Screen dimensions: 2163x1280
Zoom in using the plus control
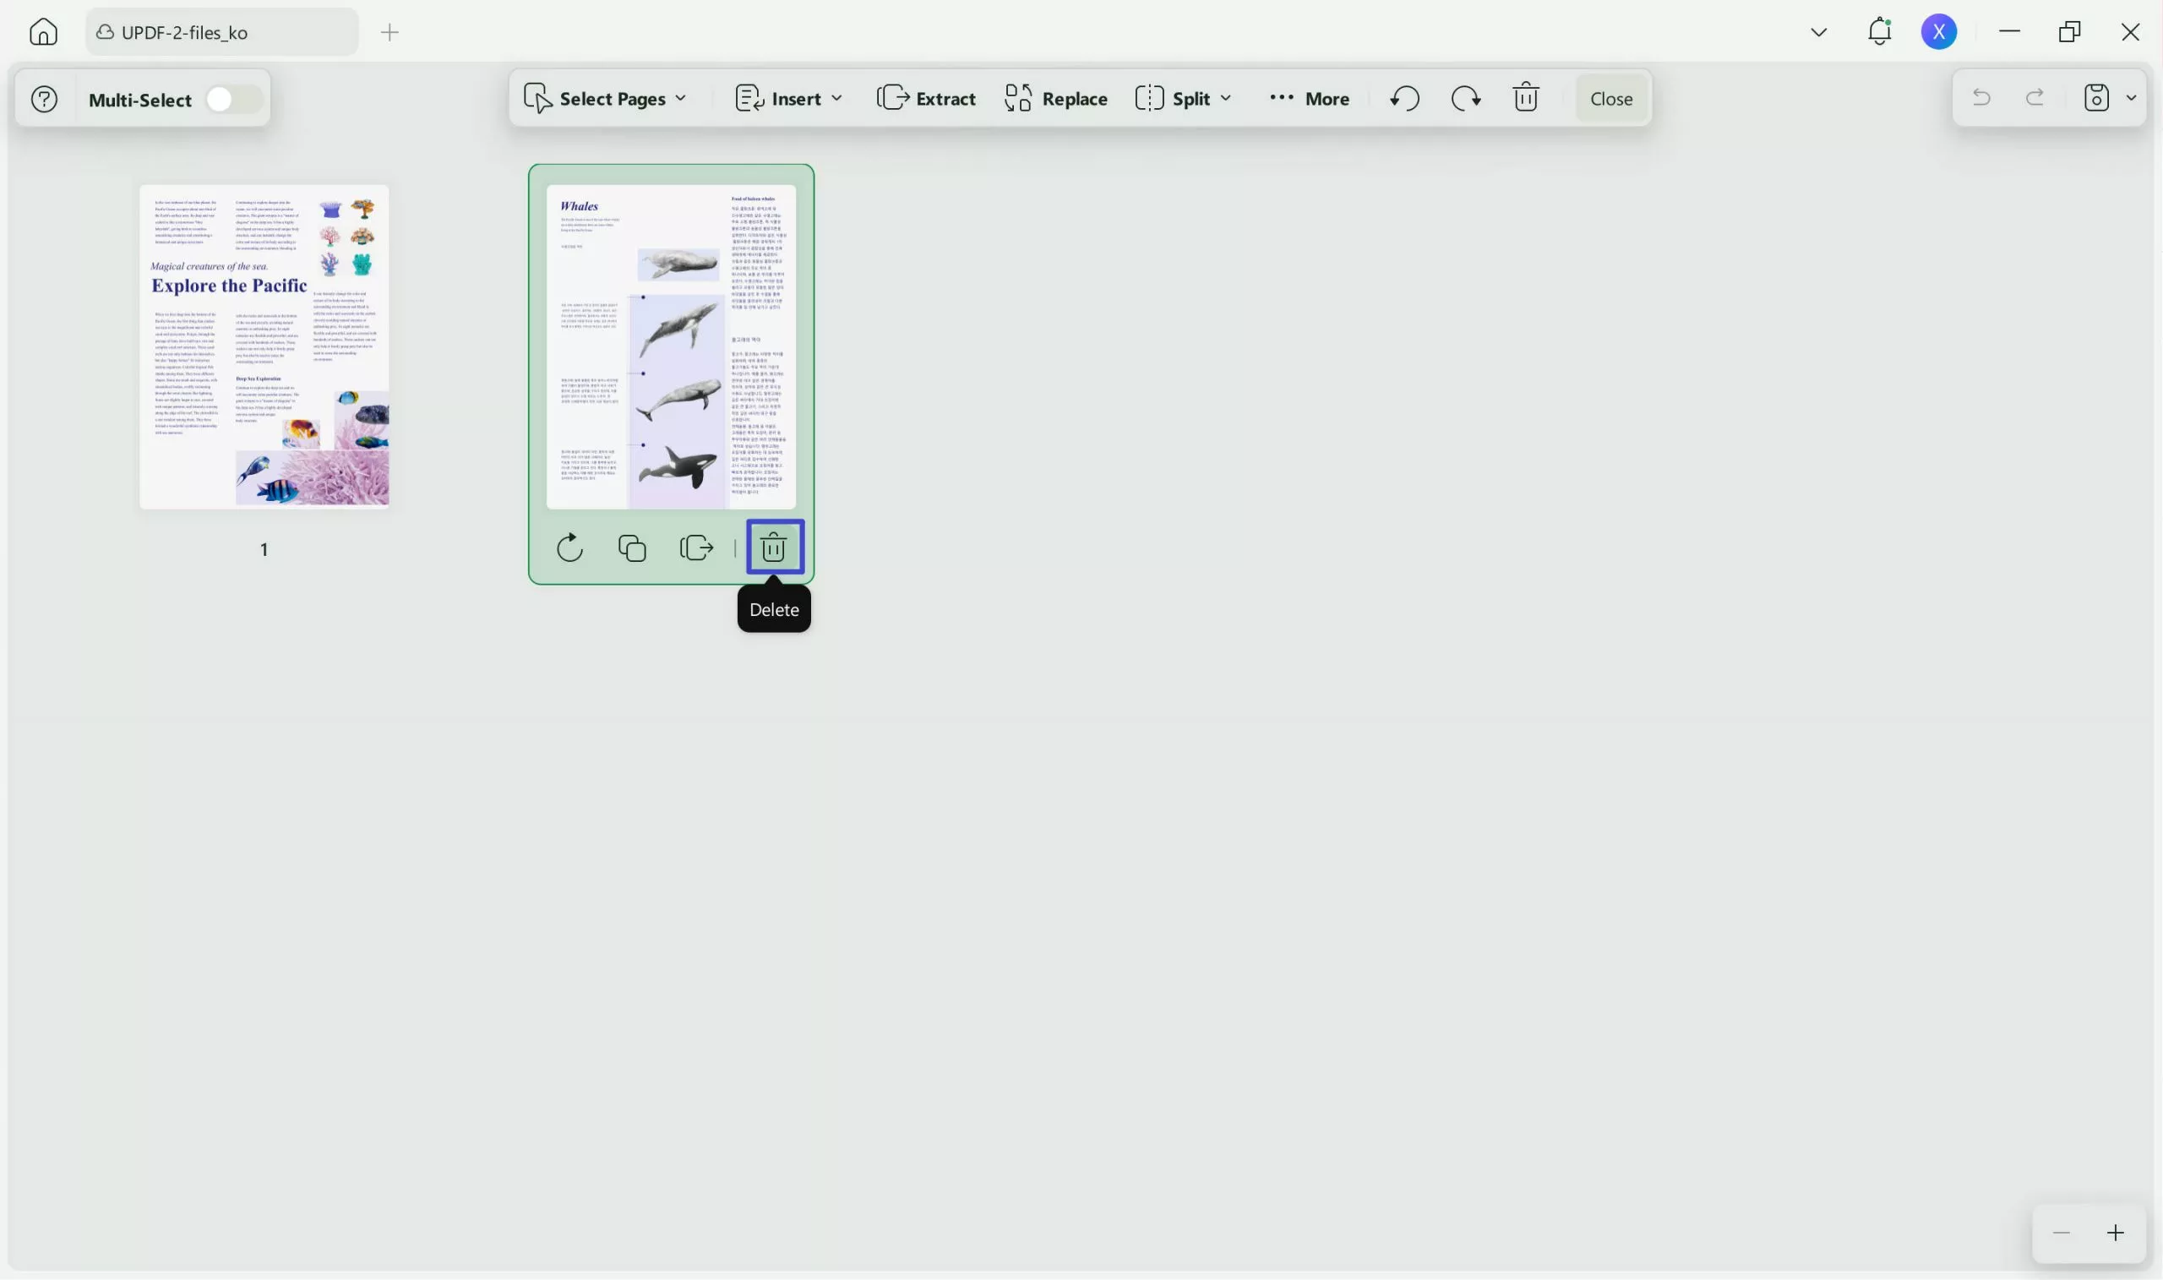2115,1233
